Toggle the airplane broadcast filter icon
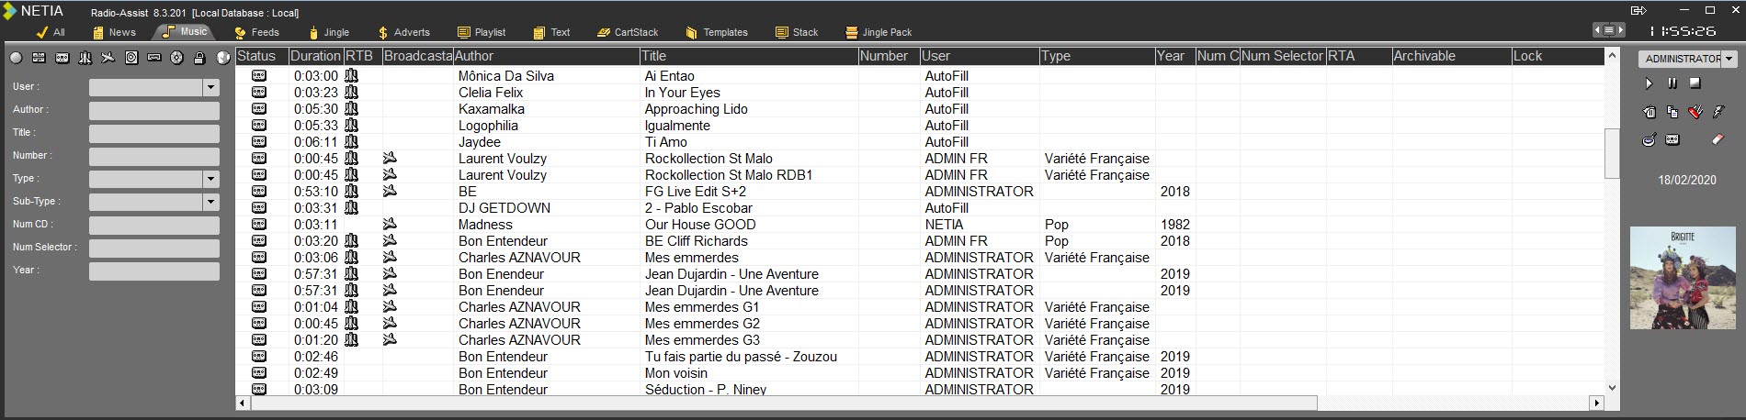 coord(108,58)
